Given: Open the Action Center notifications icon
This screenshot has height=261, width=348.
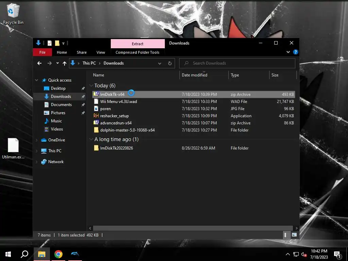Looking at the screenshot, I should (x=337, y=255).
